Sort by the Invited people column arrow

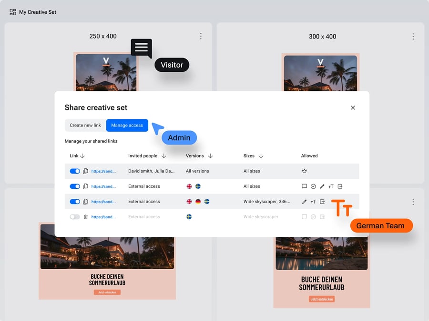pos(164,156)
